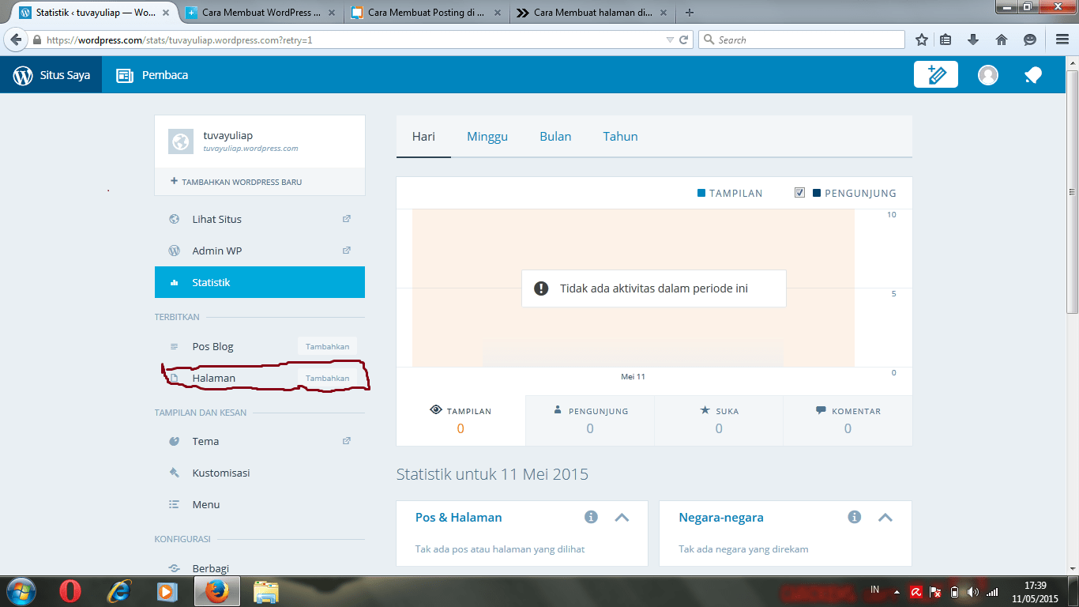This screenshot has width=1079, height=607.
Task: Click the Firefox back arrow button
Action: coord(16,40)
